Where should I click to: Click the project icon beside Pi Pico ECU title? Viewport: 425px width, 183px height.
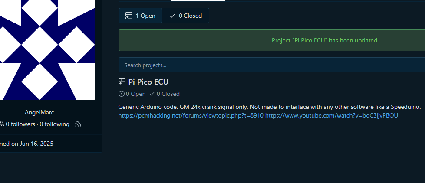(122, 82)
